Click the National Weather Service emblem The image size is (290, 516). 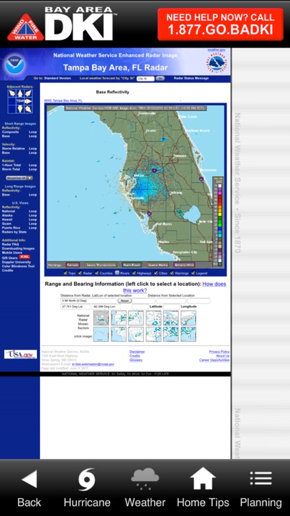[216, 63]
